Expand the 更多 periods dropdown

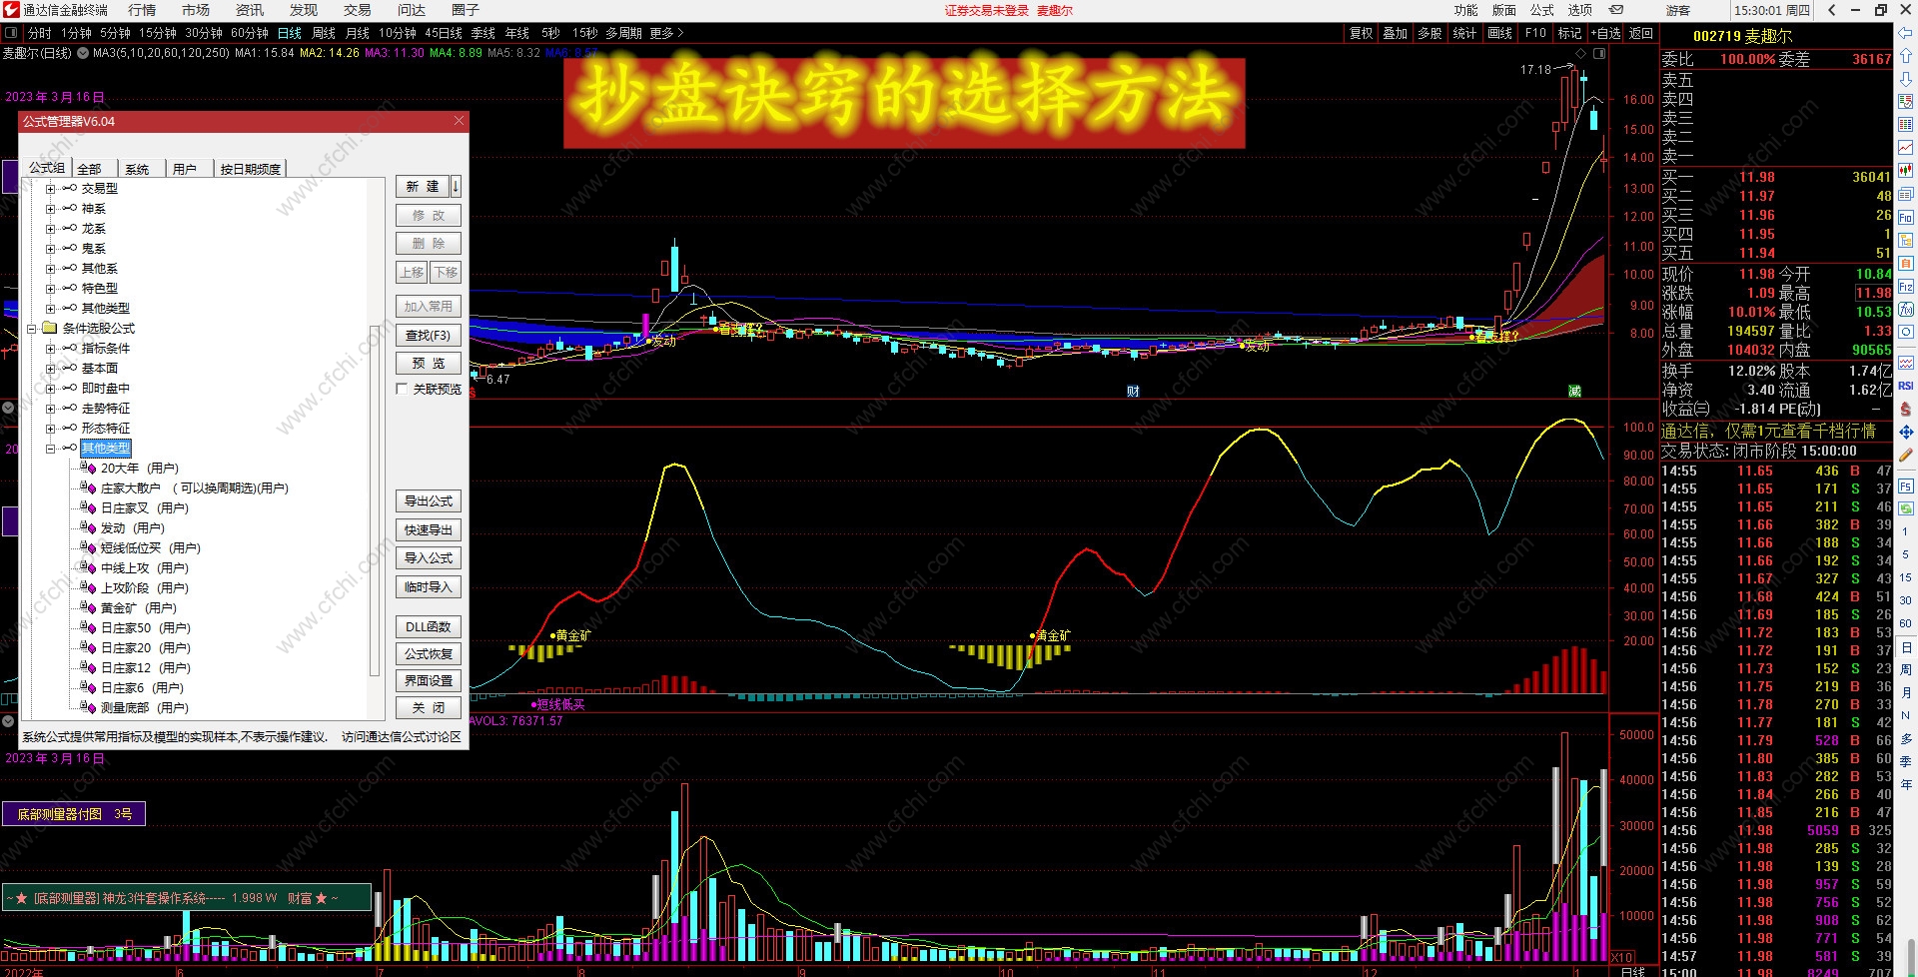pos(666,33)
